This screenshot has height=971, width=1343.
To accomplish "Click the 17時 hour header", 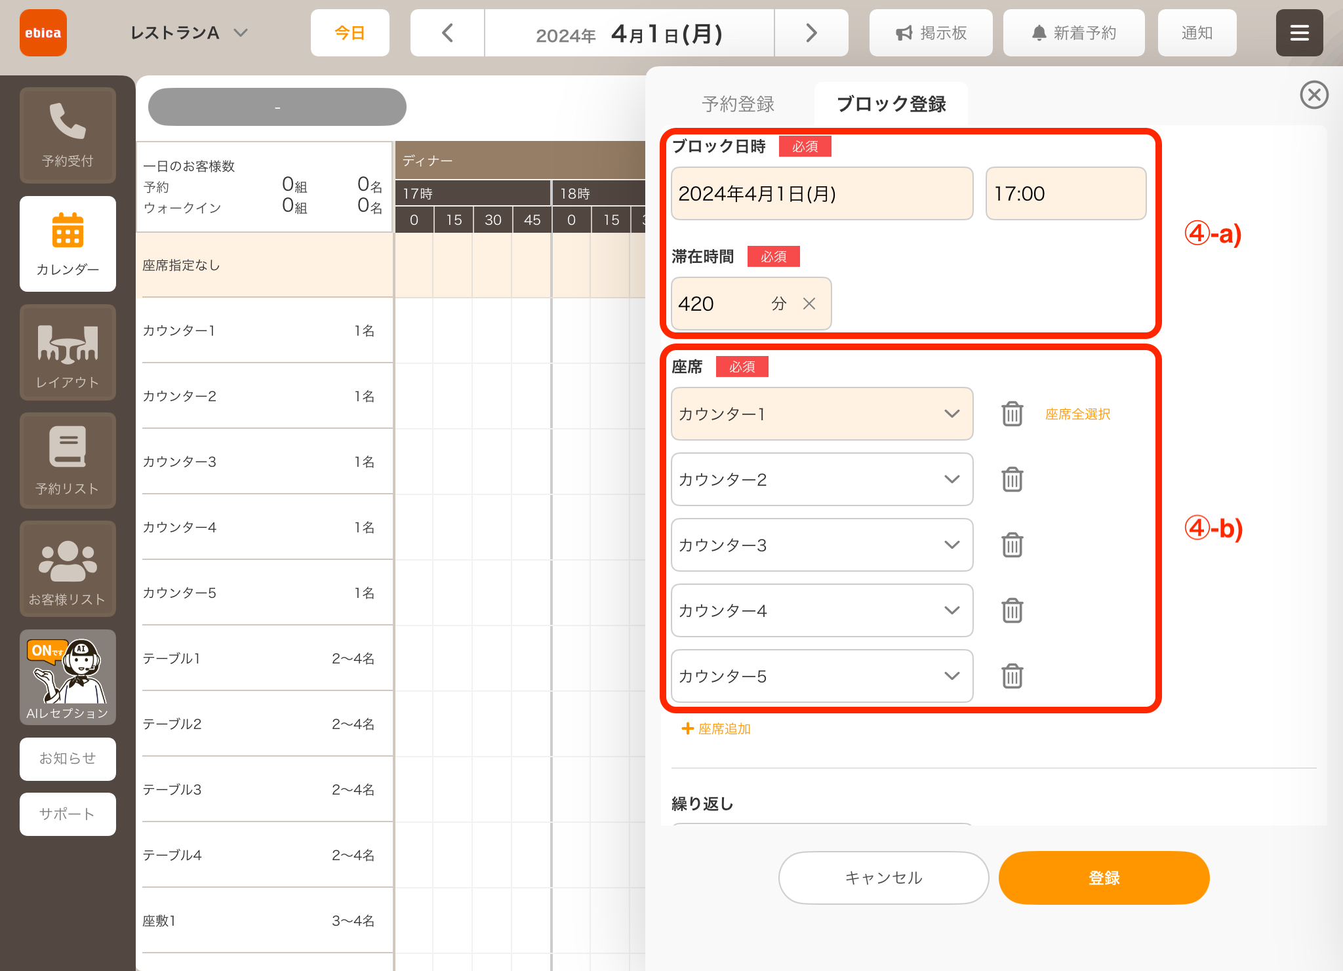I will (473, 193).
